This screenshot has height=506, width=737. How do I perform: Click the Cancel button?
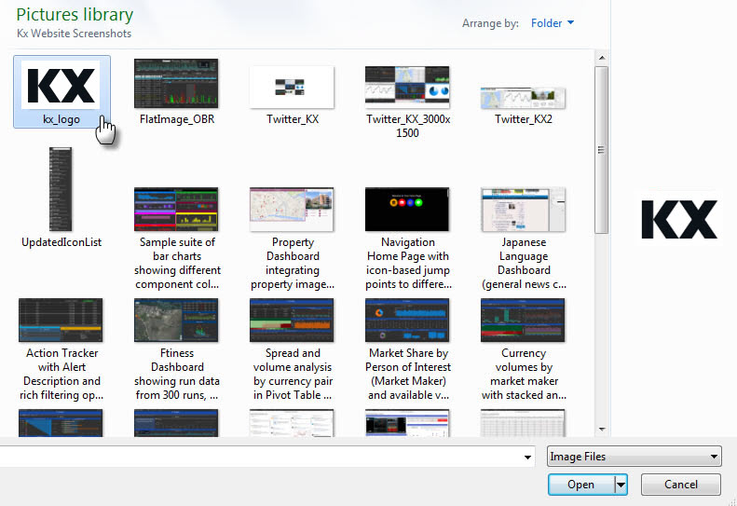681,485
